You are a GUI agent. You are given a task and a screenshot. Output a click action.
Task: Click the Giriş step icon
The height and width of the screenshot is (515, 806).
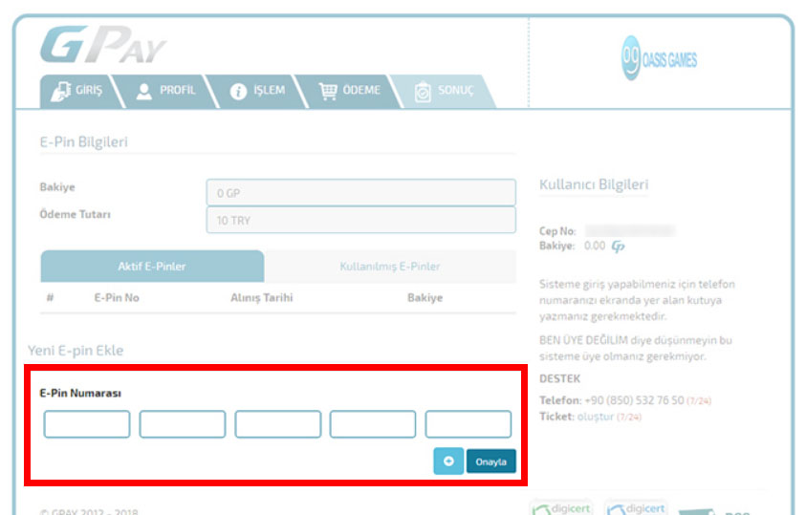coord(60,91)
